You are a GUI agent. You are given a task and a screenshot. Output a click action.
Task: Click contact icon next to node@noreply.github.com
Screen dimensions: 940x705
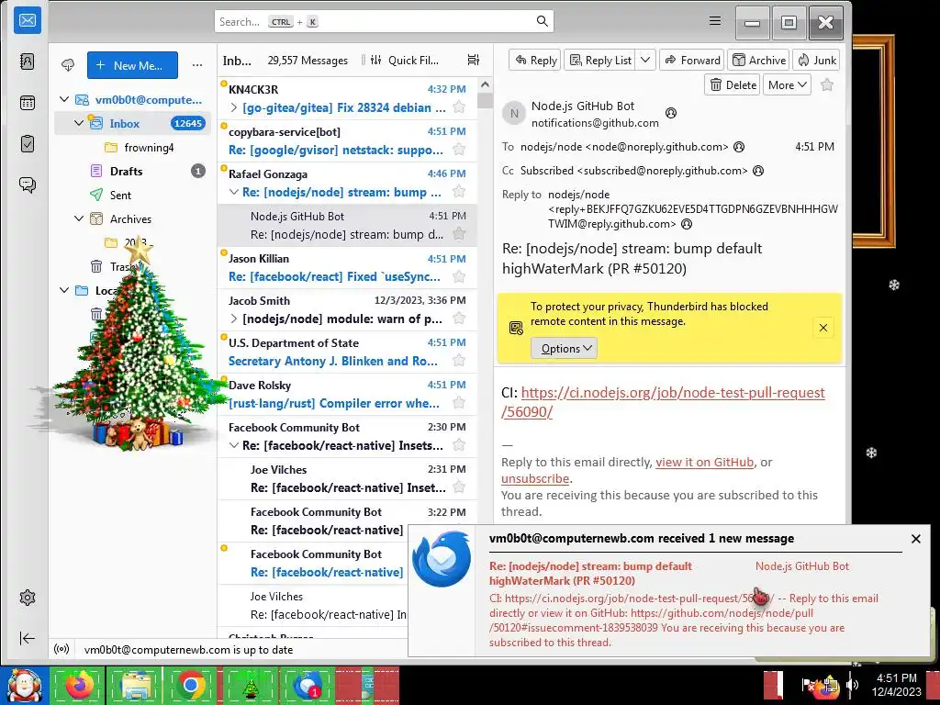click(x=739, y=147)
